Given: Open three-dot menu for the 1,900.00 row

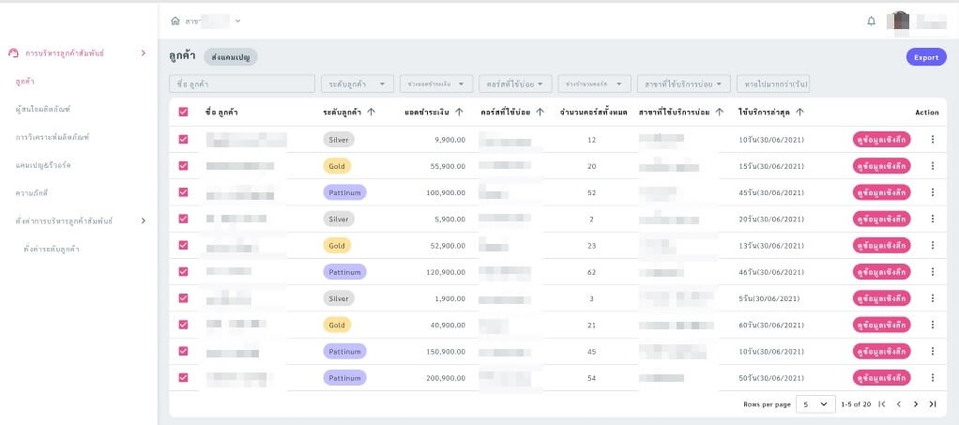Looking at the screenshot, I should point(933,297).
